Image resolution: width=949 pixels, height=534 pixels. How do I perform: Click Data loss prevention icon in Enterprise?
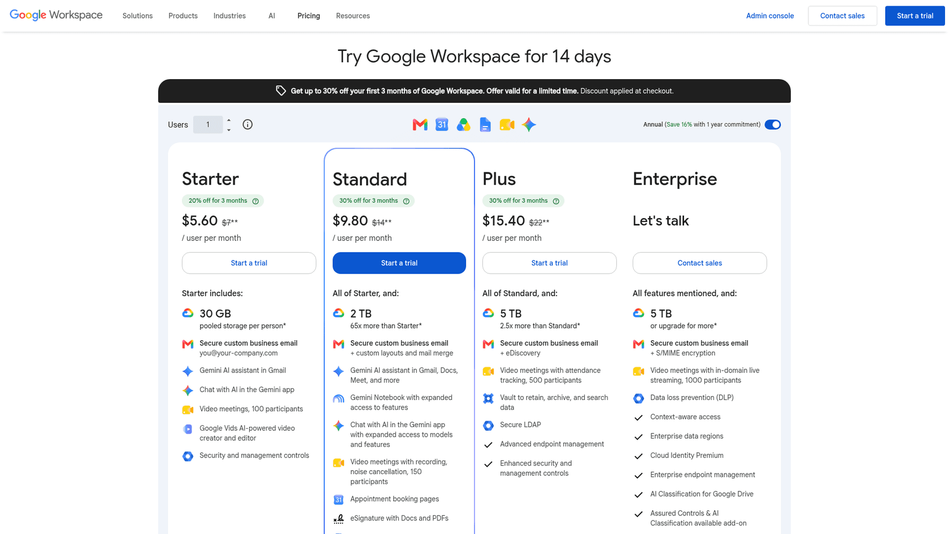[x=638, y=398]
